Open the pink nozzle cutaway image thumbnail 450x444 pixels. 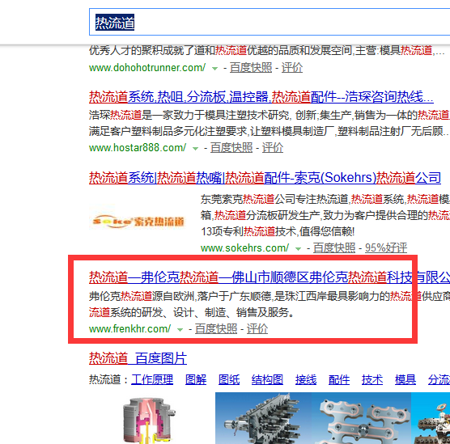[148, 420]
